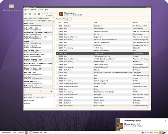Select Hollow Life in the song list
Screen dimensions: 168x134
coord(38,29)
